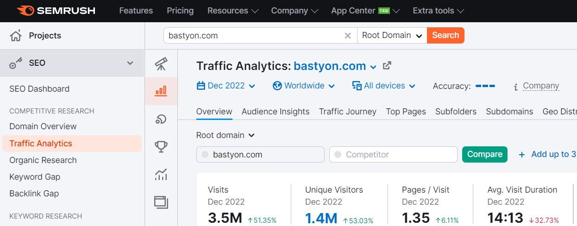Click the globe icon beside Worldwide
This screenshot has height=226, width=577.
click(277, 86)
